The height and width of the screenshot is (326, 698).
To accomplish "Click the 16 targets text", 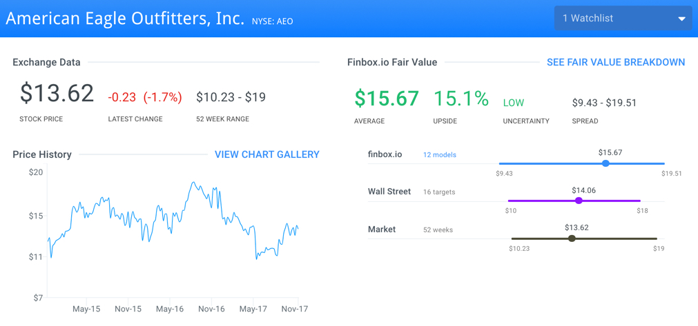I will 439,192.
